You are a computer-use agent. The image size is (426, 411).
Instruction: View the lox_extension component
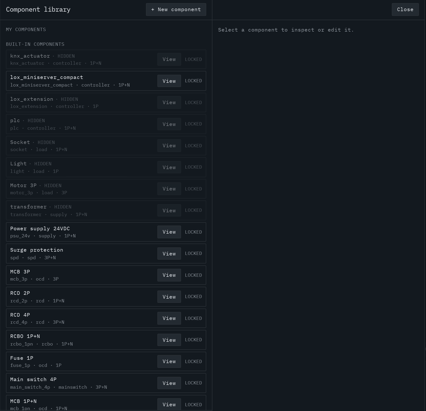[x=169, y=103]
